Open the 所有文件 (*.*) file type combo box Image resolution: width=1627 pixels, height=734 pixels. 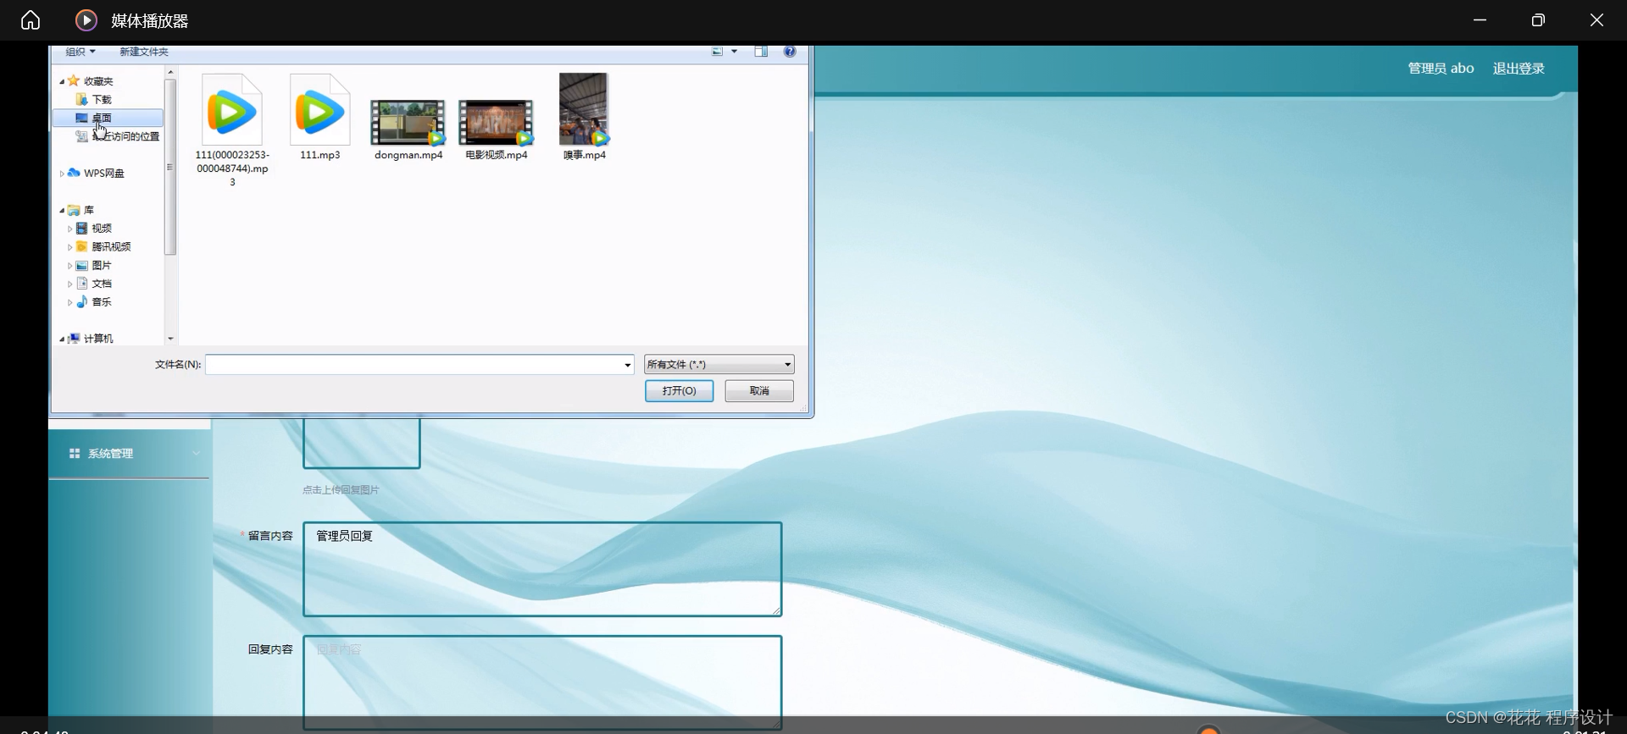pyautogui.click(x=719, y=365)
